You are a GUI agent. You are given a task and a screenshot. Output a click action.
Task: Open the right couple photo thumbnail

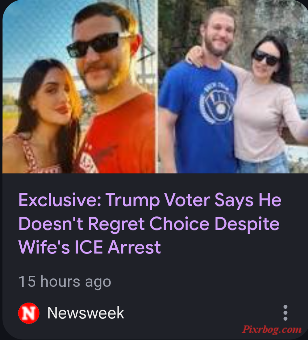(233, 87)
